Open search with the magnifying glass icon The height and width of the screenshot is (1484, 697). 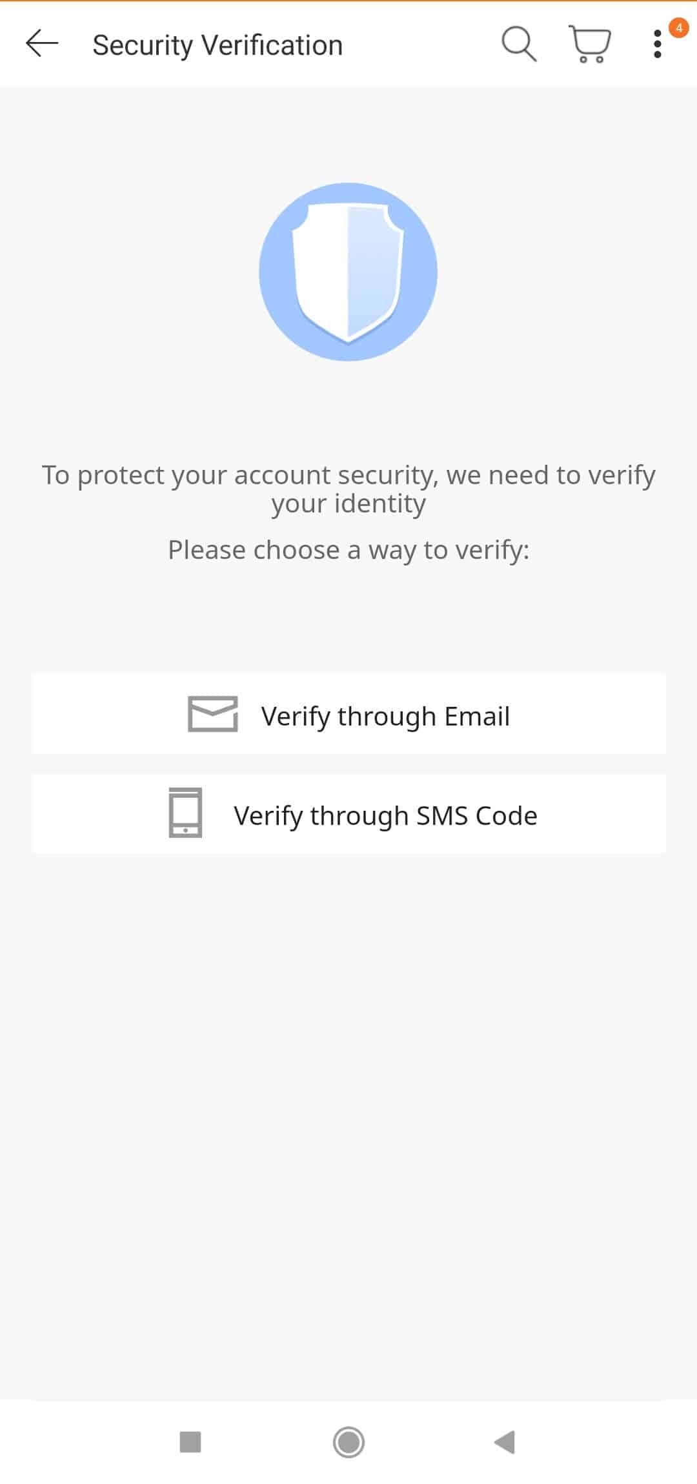pos(519,44)
